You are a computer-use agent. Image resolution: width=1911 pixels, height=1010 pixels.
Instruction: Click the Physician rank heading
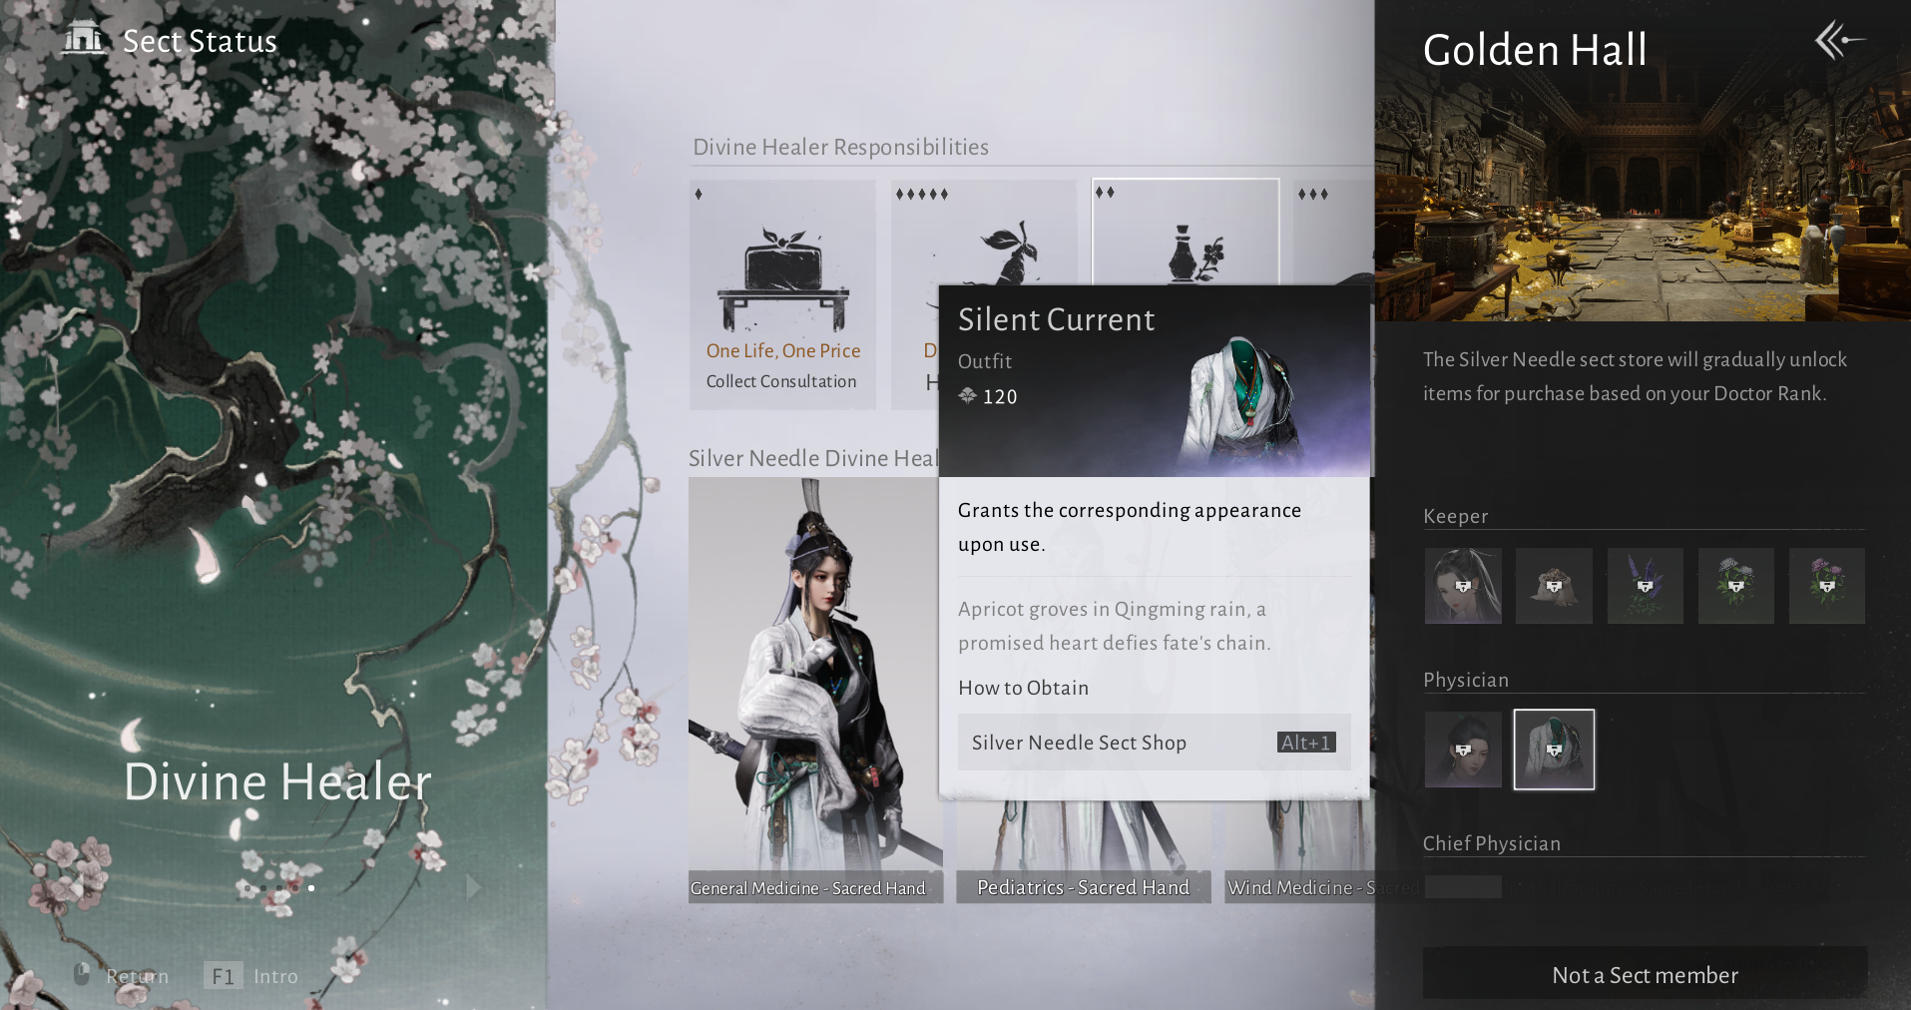click(1465, 680)
